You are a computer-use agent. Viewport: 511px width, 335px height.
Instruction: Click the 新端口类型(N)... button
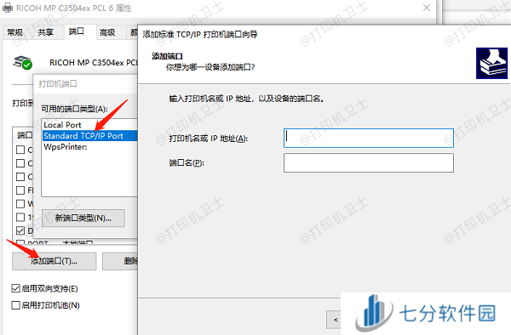[83, 218]
